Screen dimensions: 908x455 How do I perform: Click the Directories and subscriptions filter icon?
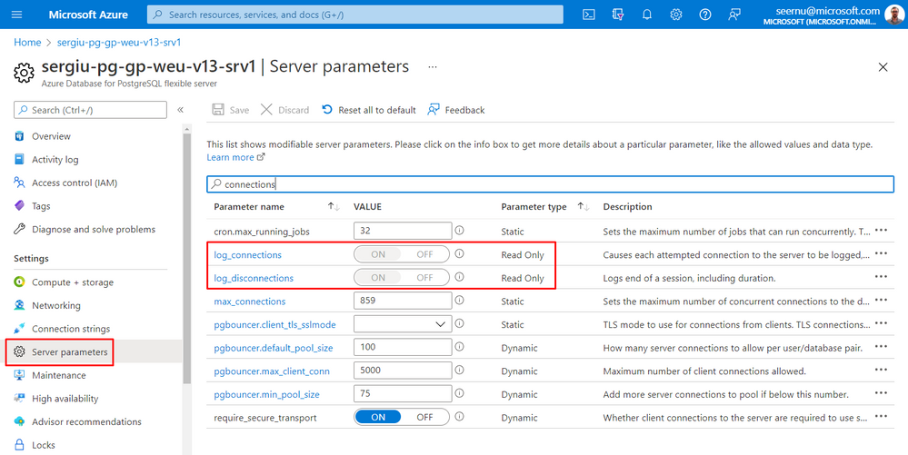coord(618,15)
